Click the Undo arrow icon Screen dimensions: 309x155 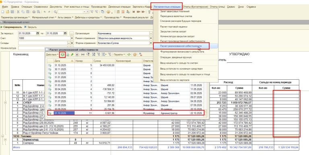(x=45, y=12)
